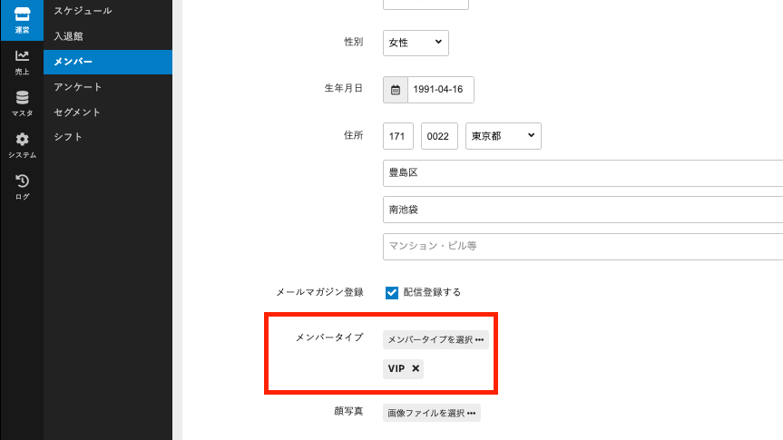783x440 pixels.
Task: Open the 東京都 prefecture dropdown
Action: 503,136
